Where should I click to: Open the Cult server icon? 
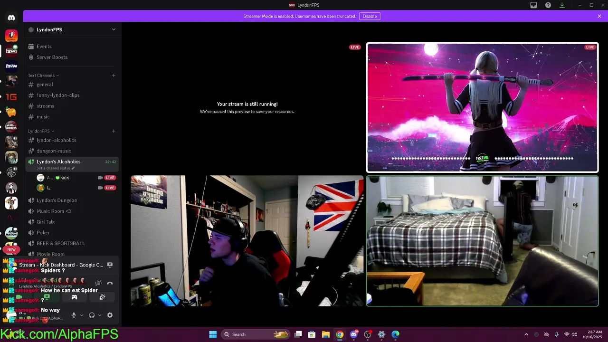point(11,172)
